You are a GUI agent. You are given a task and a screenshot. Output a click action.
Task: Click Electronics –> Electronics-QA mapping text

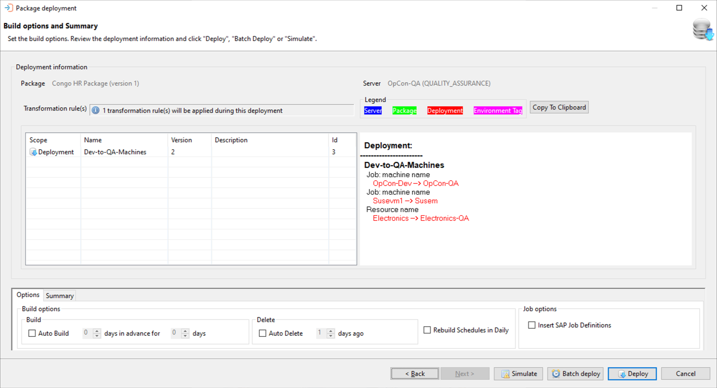[421, 219]
